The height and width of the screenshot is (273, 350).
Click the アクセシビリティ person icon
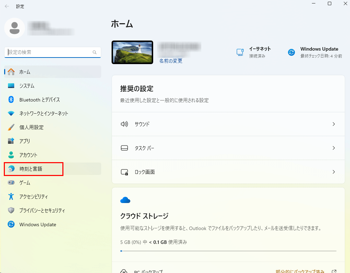[x=11, y=197]
